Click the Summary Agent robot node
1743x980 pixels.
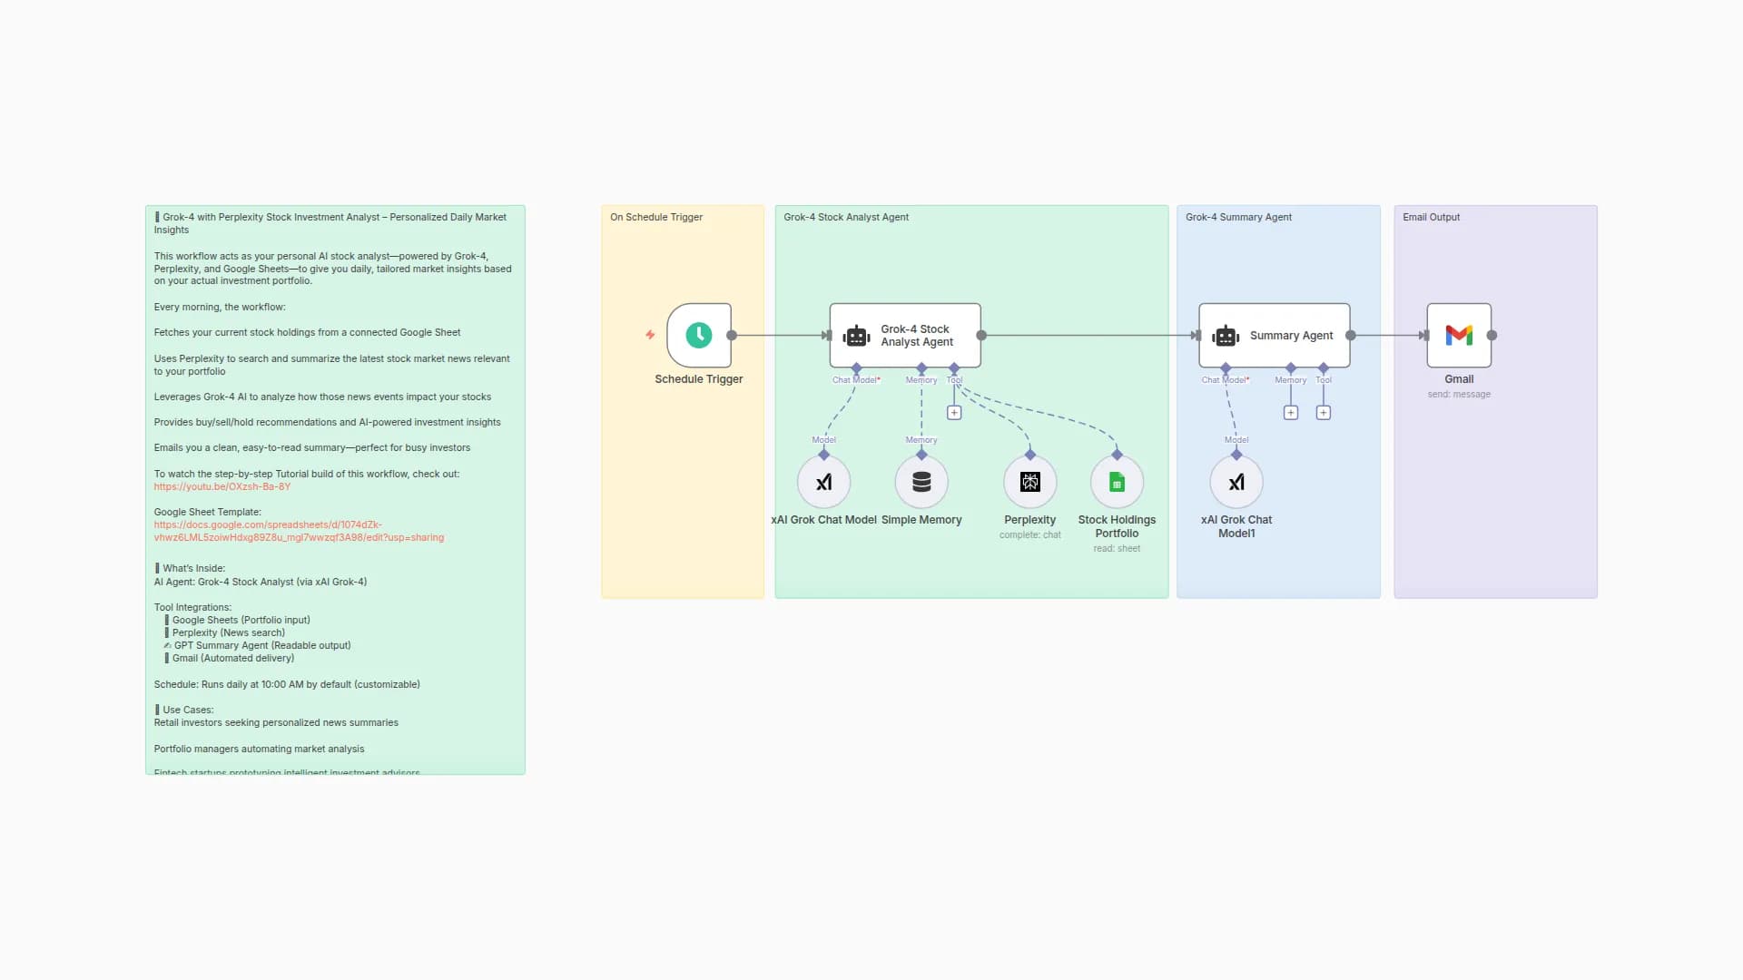click(x=1274, y=335)
